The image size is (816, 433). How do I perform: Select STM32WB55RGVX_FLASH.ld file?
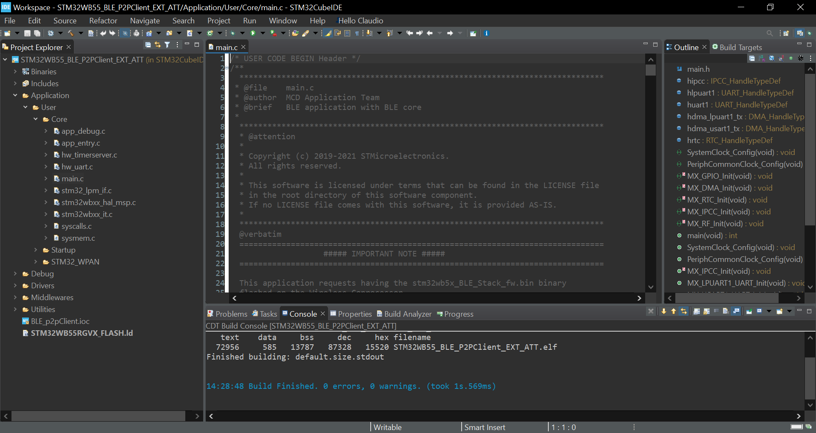pos(77,333)
